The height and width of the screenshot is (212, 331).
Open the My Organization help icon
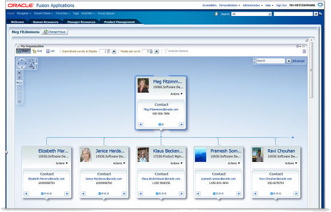pyautogui.click(x=304, y=51)
